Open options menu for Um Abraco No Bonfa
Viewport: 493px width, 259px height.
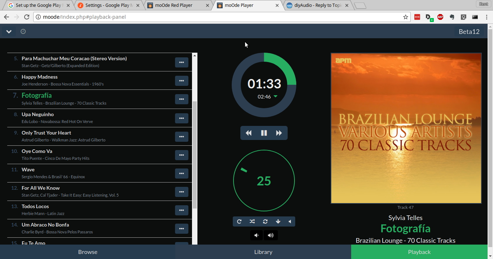click(182, 228)
